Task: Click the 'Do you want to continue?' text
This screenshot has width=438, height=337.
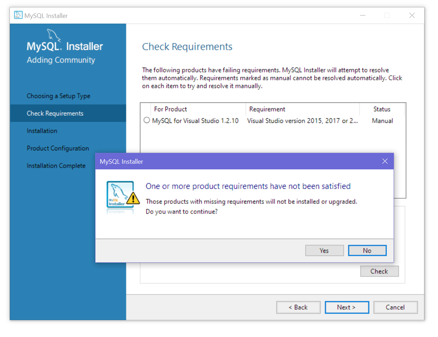Action: 182,211
